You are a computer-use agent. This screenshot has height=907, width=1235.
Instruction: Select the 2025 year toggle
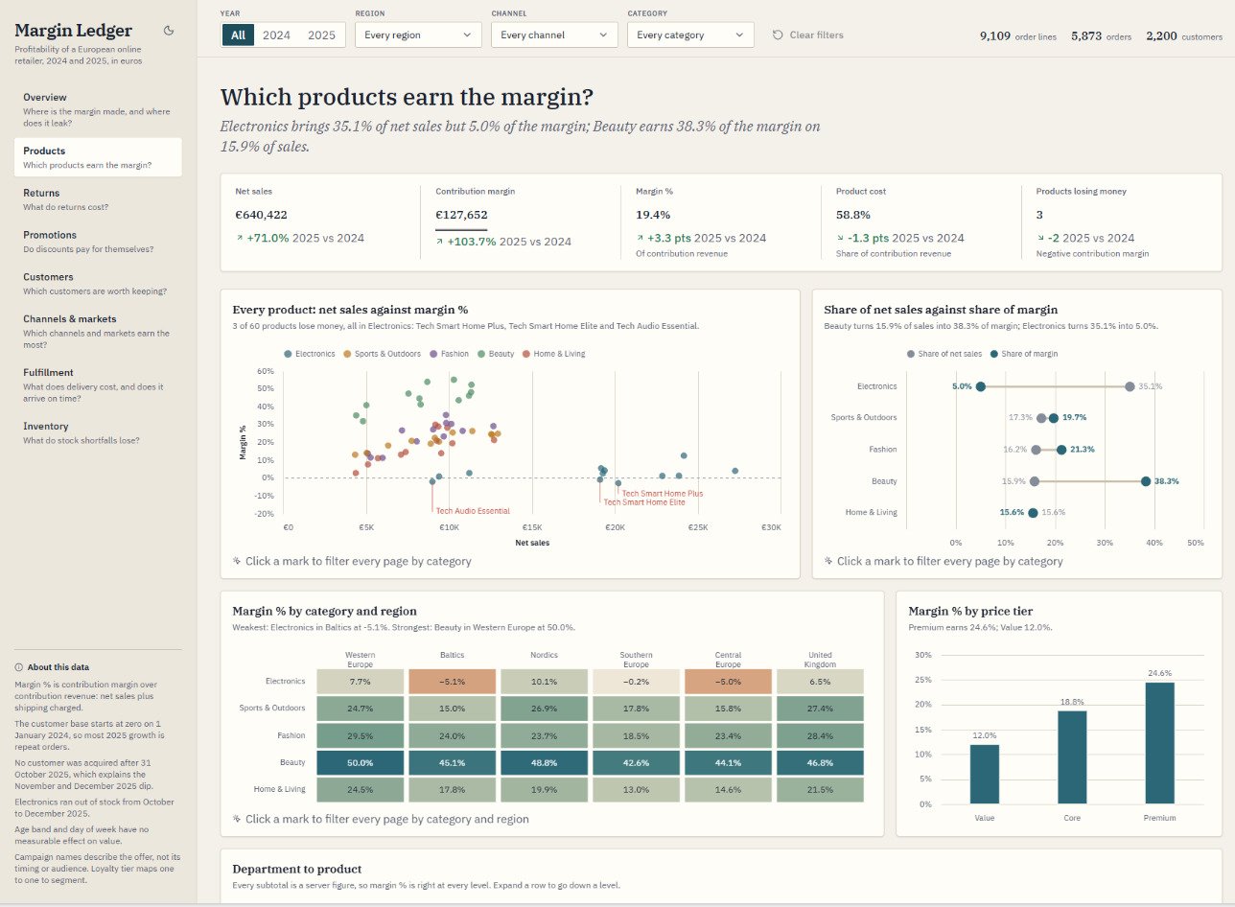pyautogui.click(x=321, y=35)
